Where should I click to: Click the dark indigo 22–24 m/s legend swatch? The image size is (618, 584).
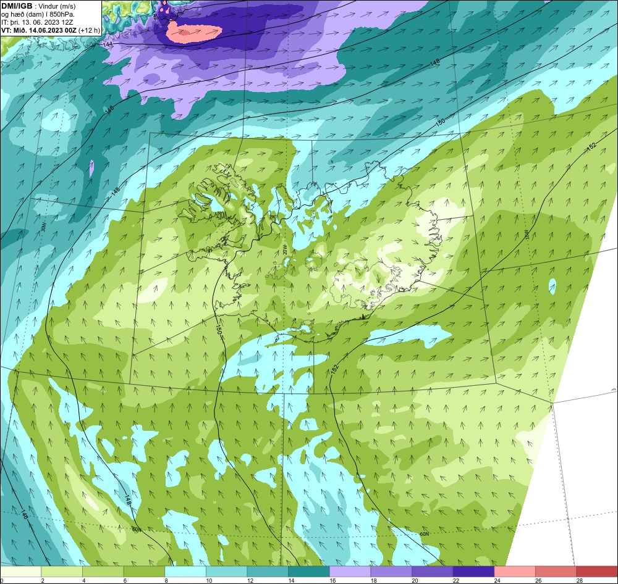(474, 572)
